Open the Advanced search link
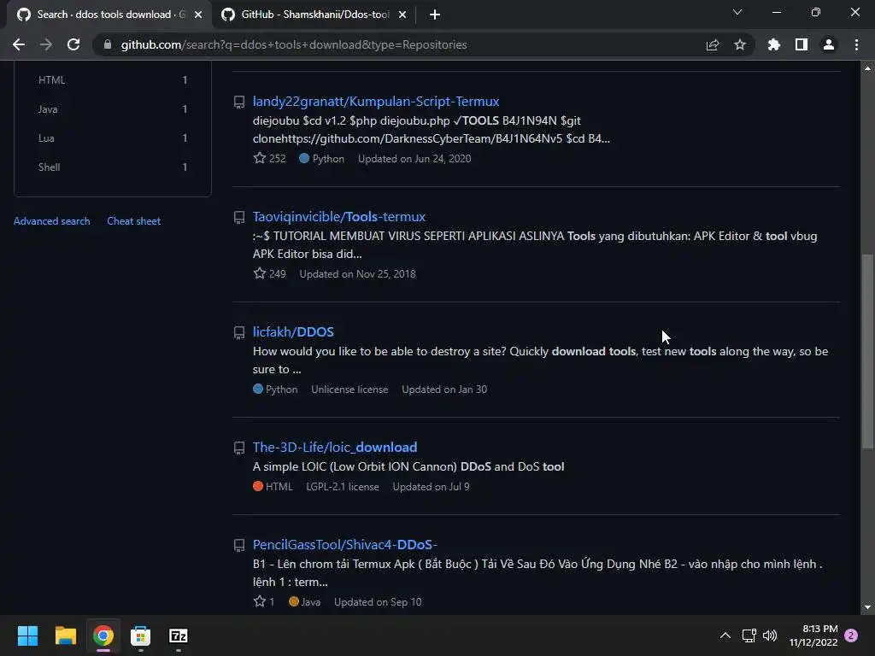The height and width of the screenshot is (656, 875). coord(52,221)
